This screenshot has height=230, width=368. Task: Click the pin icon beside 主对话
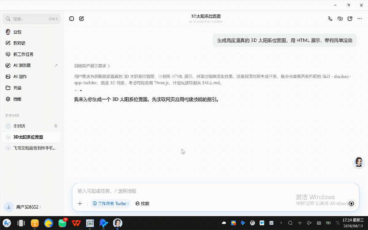56,126
